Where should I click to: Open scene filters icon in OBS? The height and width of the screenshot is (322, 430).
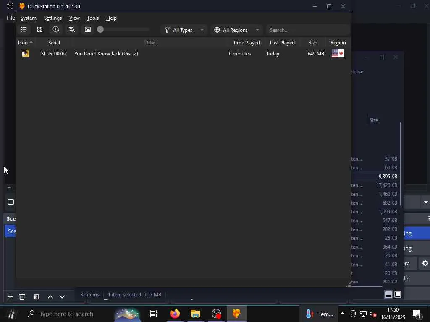click(x=36, y=297)
